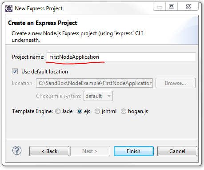This screenshot has width=204, height=170.
Task: Click the Location path field
Action: 94,83
